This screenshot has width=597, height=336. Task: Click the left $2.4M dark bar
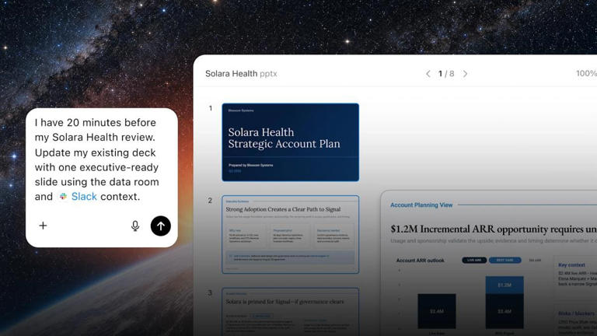click(437, 311)
